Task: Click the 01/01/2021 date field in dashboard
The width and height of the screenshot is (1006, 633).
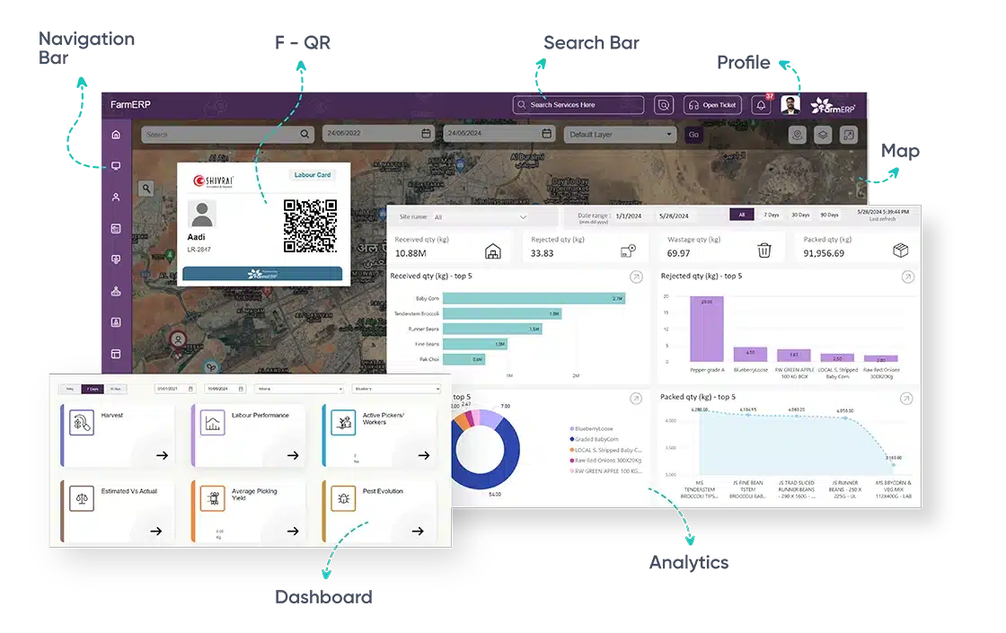Action: click(x=175, y=389)
